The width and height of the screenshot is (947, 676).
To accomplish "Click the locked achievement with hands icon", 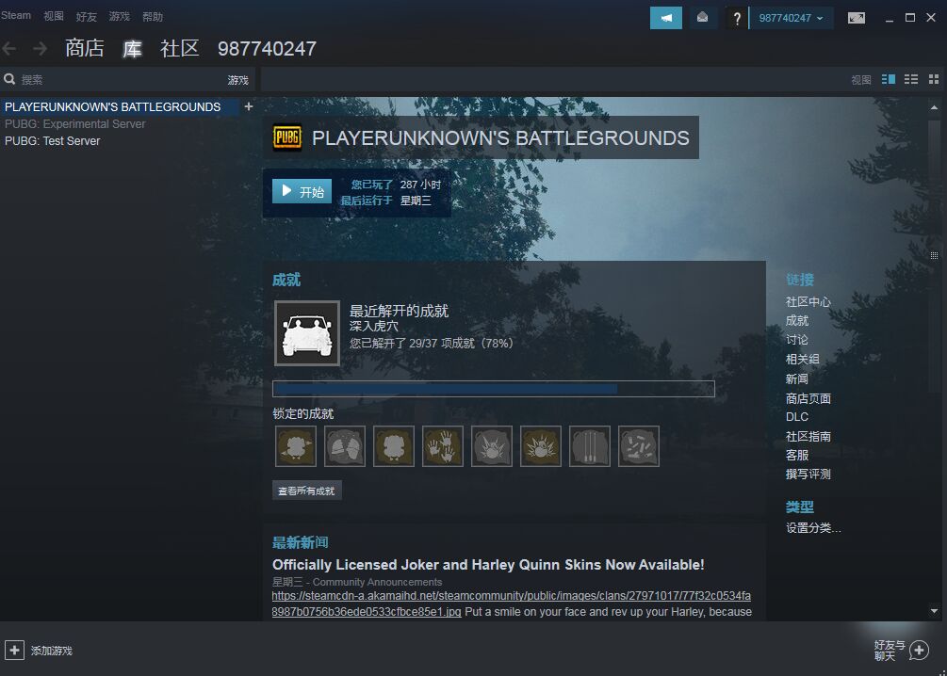I will [x=442, y=446].
